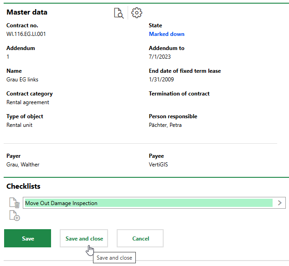Open the Marked down state link
This screenshot has width=289, height=266.
pos(167,34)
